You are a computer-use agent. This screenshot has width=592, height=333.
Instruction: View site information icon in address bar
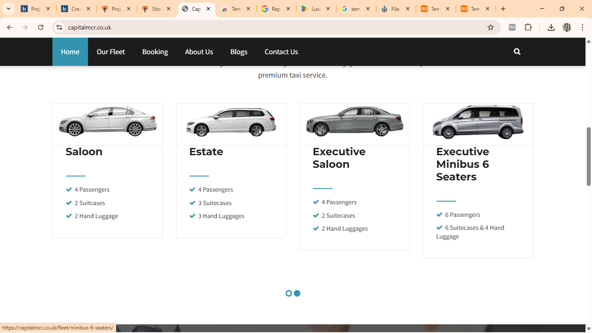[60, 27]
